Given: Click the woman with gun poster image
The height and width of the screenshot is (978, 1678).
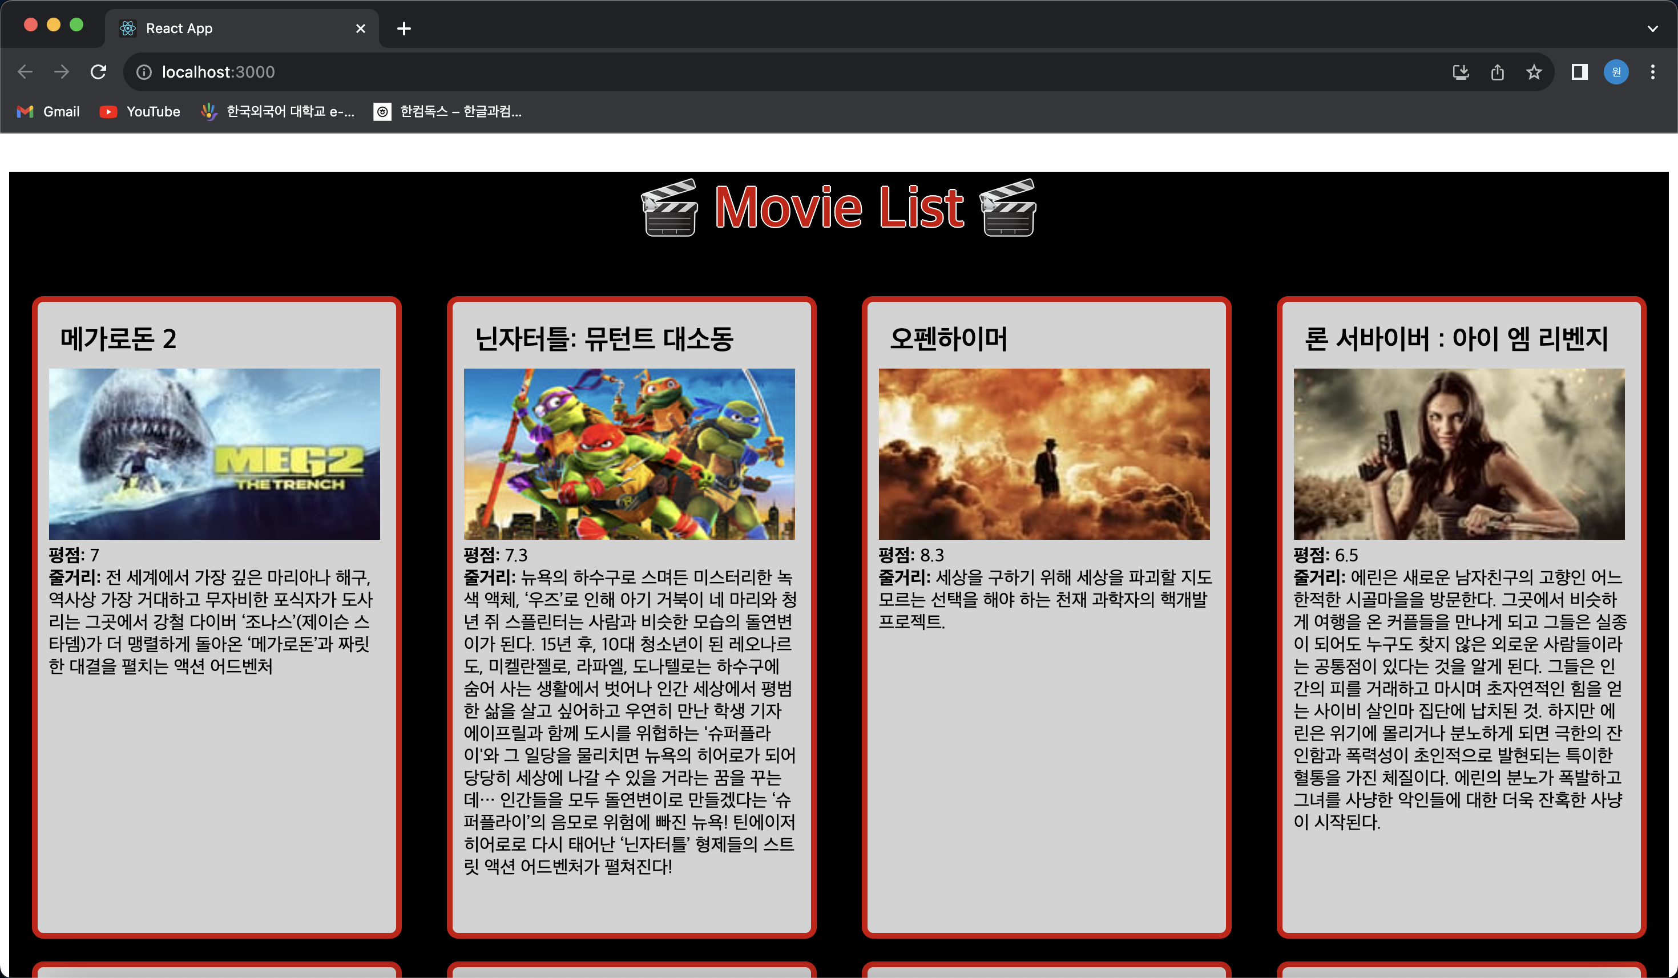Looking at the screenshot, I should tap(1459, 454).
